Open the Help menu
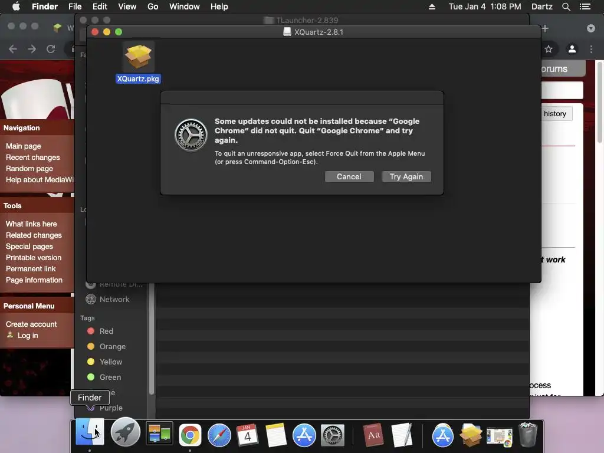Image resolution: width=604 pixels, height=453 pixels. coord(219,6)
